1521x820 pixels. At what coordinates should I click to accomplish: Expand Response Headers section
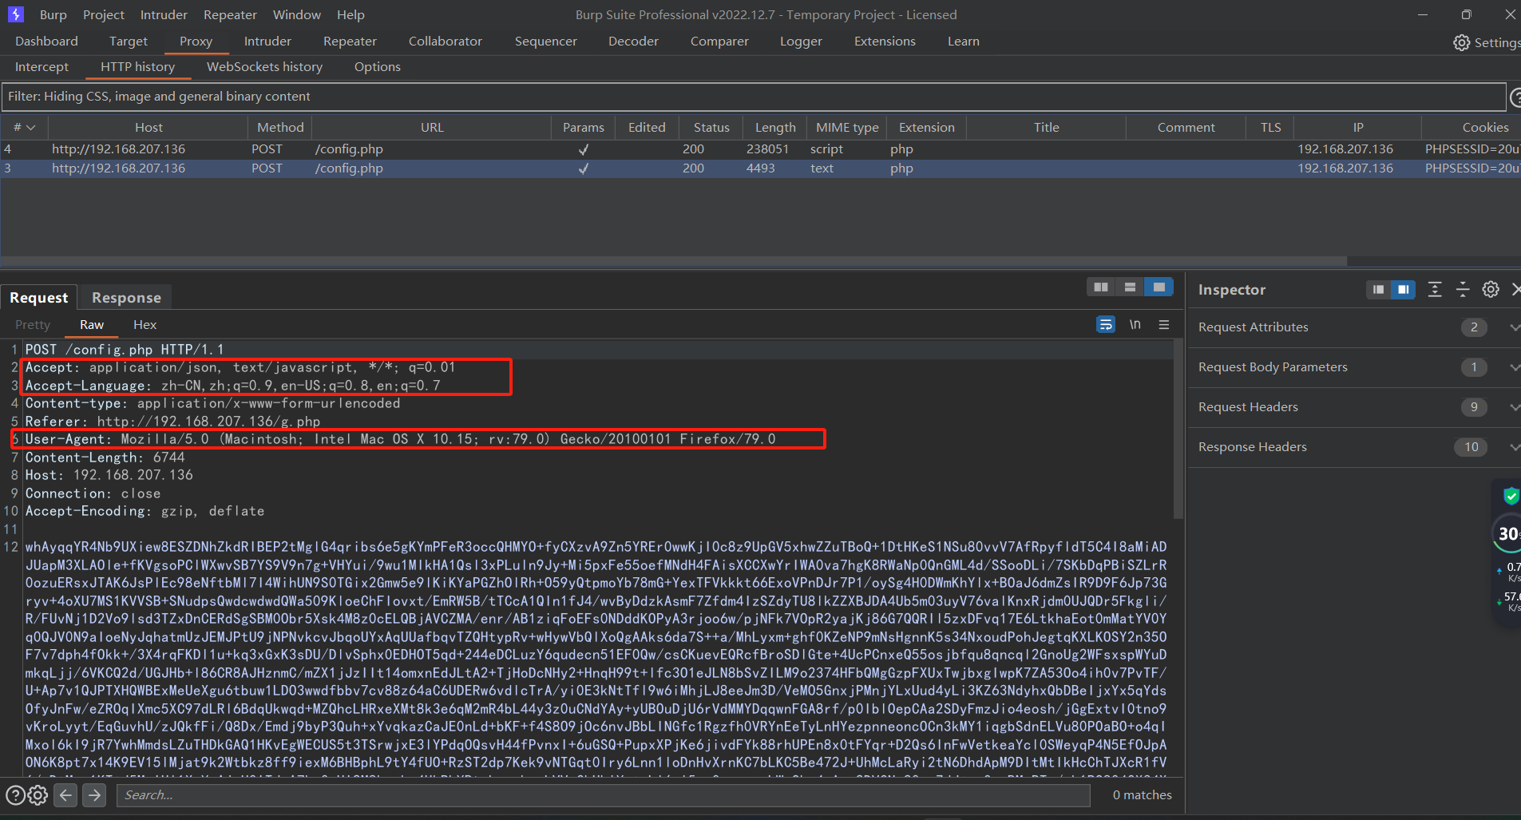(x=1515, y=447)
